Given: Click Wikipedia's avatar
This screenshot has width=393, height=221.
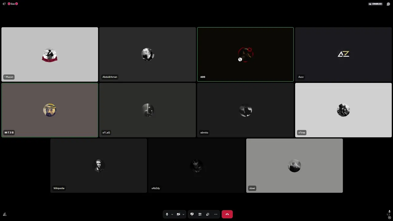Looking at the screenshot, I should (x=99, y=166).
